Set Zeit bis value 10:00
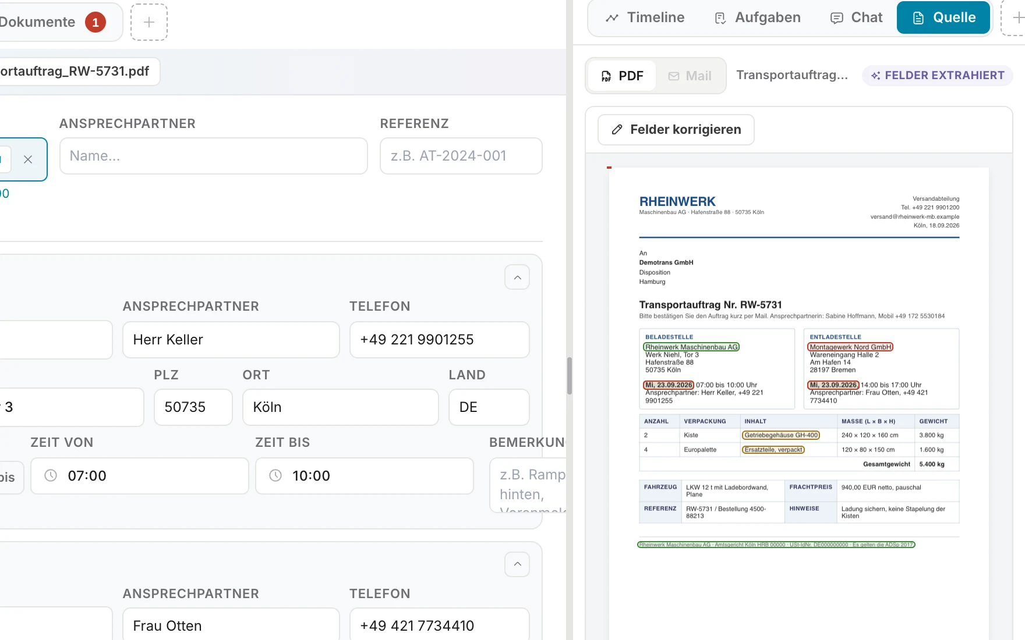 (365, 476)
